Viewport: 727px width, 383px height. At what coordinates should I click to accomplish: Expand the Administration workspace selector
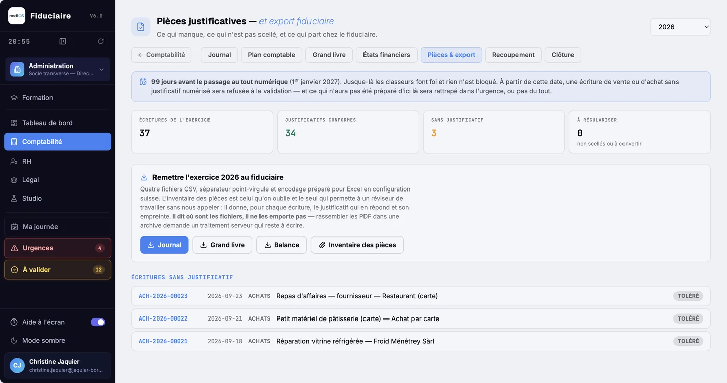pyautogui.click(x=58, y=70)
